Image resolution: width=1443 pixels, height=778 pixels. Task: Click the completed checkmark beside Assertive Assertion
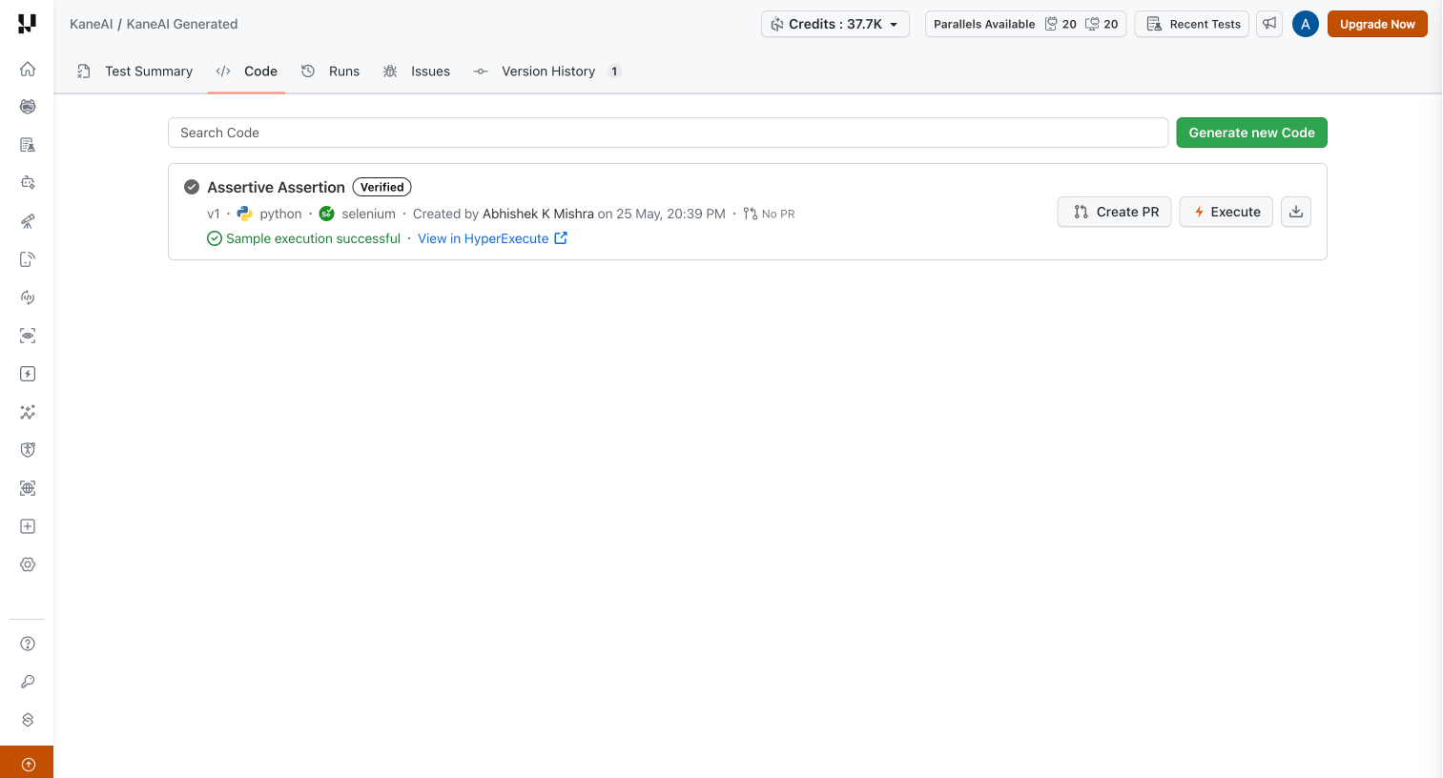click(x=192, y=187)
